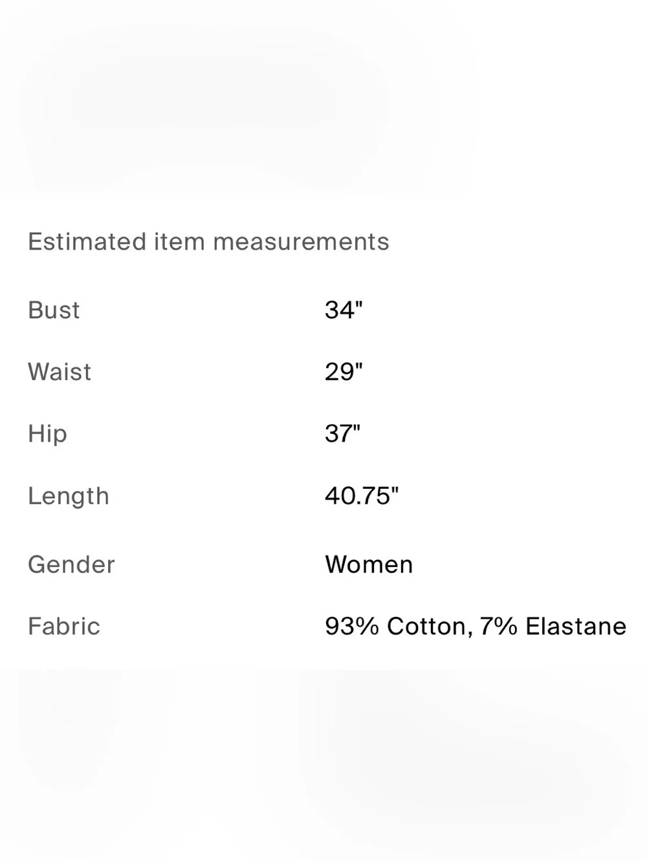
Task: Click the 37" hip value
Action: tap(342, 433)
